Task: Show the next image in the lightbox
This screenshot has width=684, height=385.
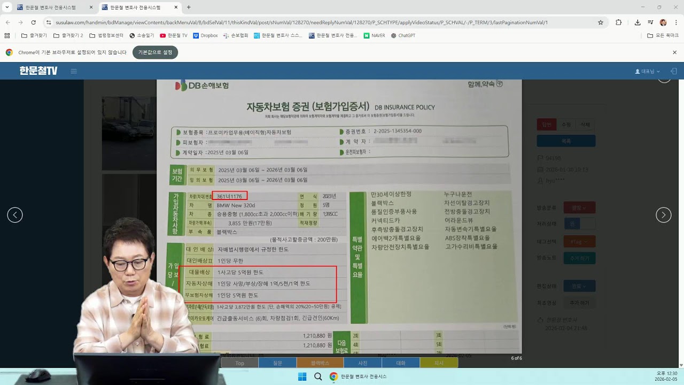Action: 664,215
